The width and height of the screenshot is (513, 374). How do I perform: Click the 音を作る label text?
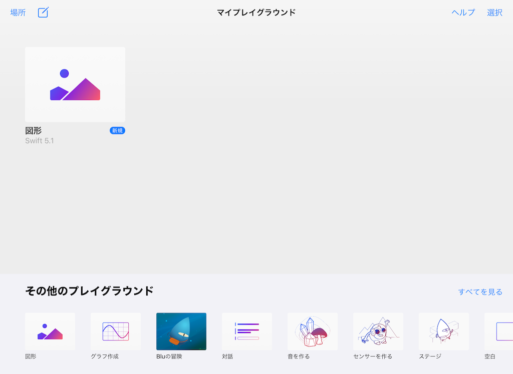[x=299, y=356]
